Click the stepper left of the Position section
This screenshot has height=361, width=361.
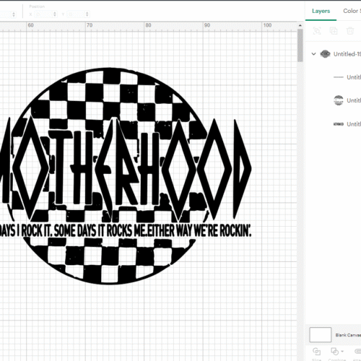click(x=14, y=14)
